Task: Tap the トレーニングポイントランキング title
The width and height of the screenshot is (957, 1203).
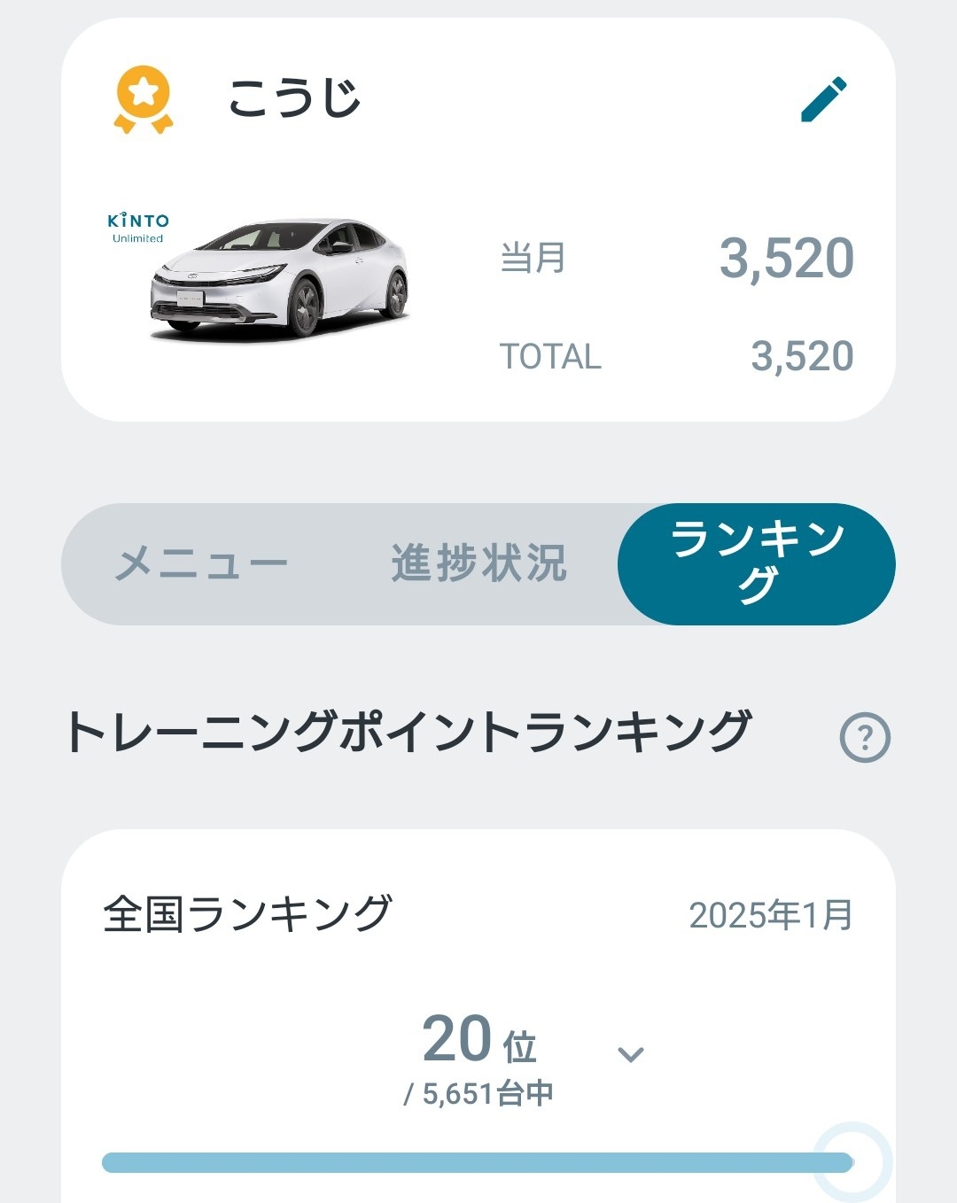Action: (x=408, y=733)
